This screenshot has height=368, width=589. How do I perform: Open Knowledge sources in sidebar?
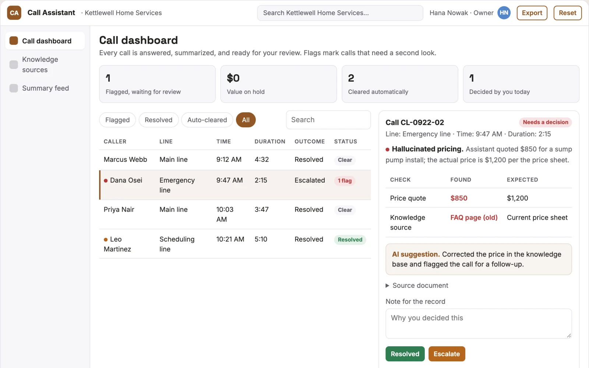pyautogui.click(x=45, y=64)
